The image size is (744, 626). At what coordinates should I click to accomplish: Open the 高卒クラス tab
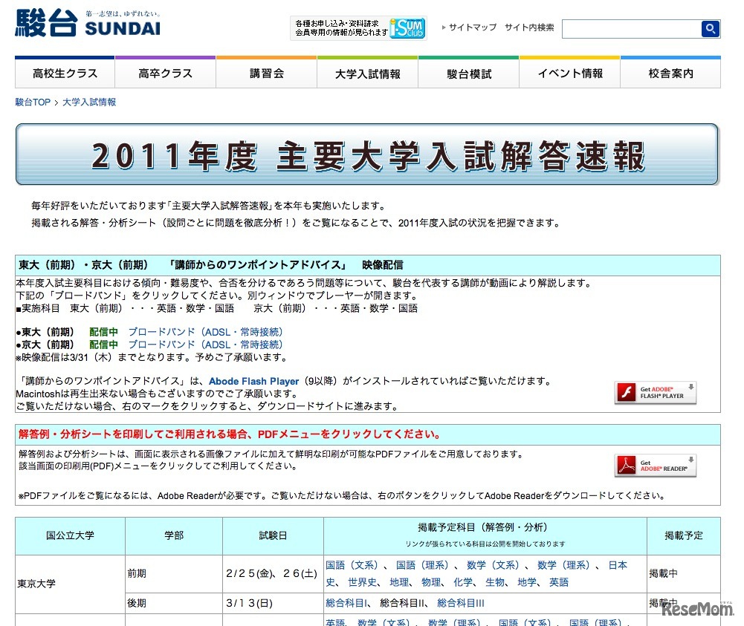[x=165, y=73]
